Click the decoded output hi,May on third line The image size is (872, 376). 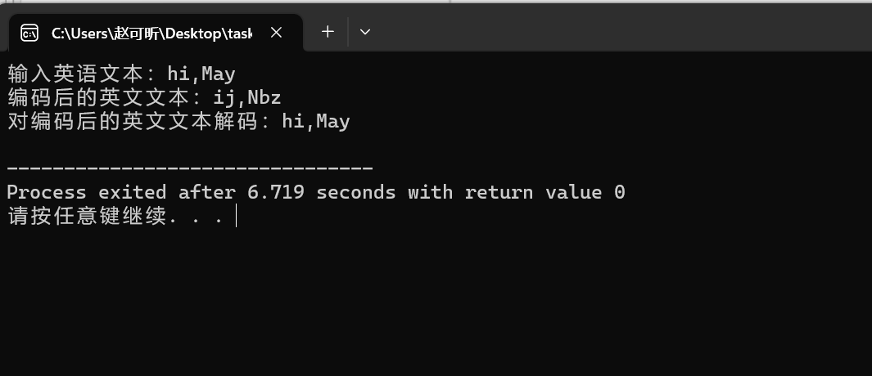pos(316,121)
